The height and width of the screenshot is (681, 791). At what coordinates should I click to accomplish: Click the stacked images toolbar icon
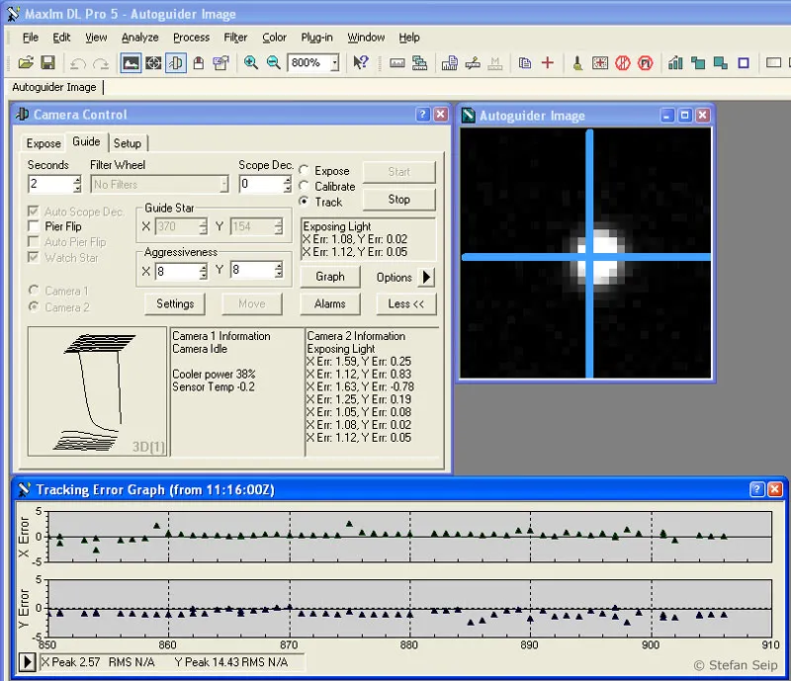click(x=419, y=63)
